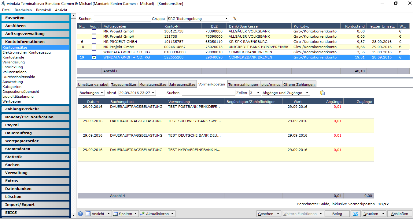This screenshot has height=219, width=413.
Task: Uncheck the box for account 322655200
Action: tap(94, 57)
